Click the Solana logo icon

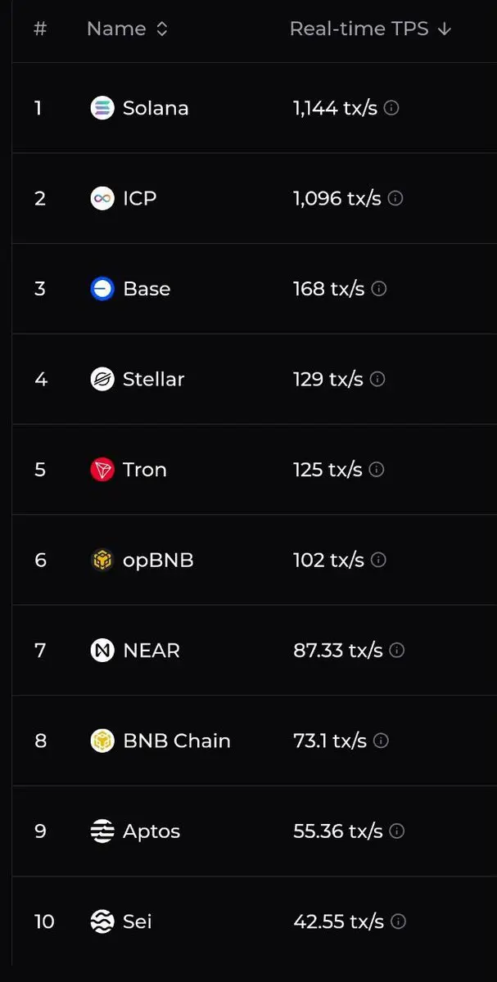point(102,108)
